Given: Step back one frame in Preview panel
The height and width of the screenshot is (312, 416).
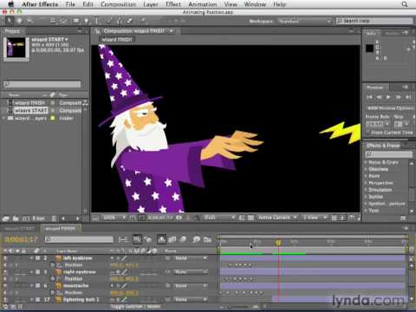Looking at the screenshot, I should click(x=380, y=97).
